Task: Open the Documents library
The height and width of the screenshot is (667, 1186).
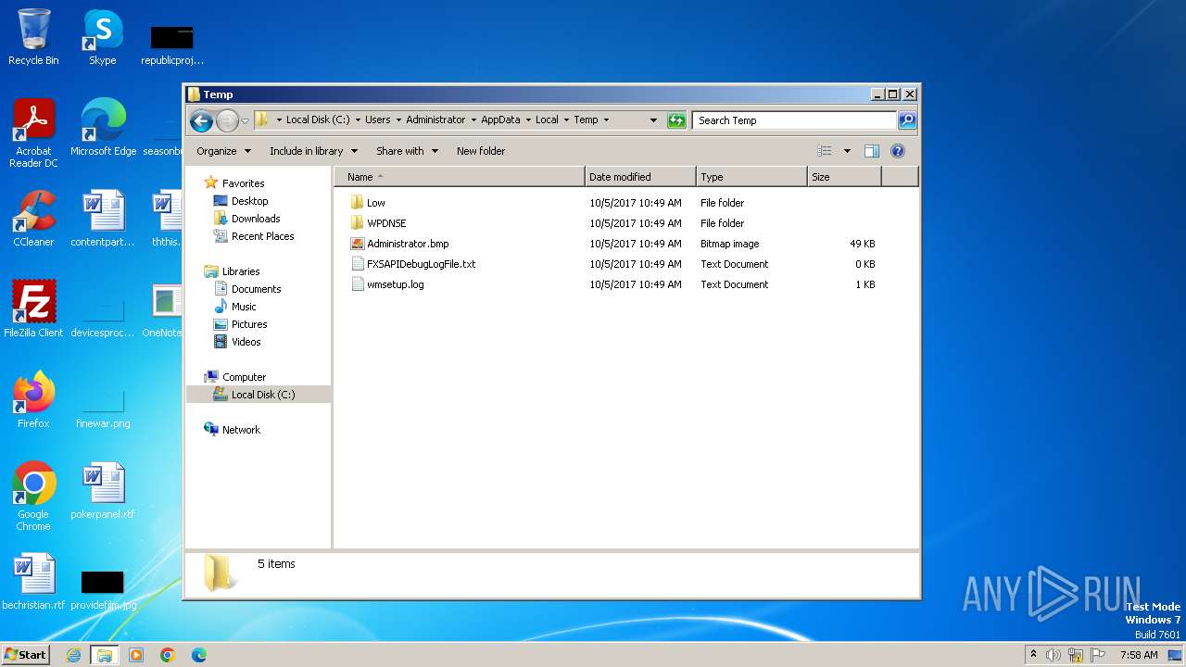Action: coord(256,289)
